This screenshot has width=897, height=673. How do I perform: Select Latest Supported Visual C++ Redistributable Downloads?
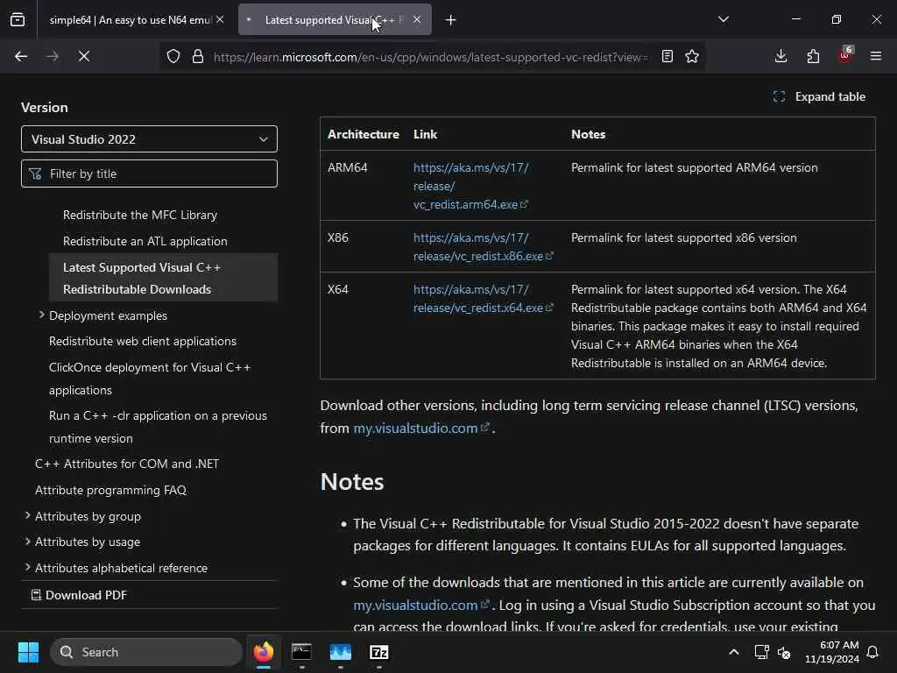point(163,278)
